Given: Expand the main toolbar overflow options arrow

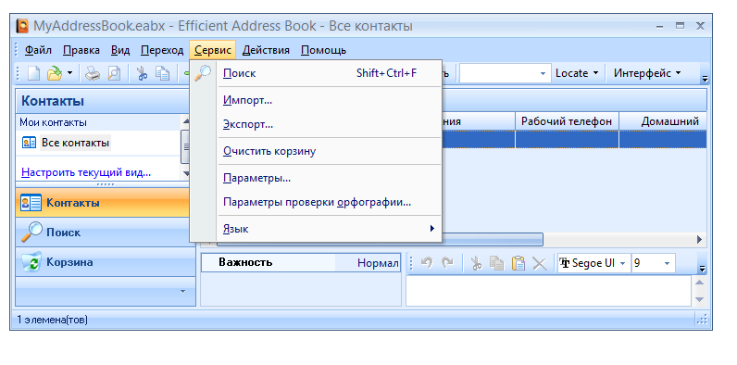Looking at the screenshot, I should [705, 79].
